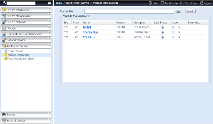Click the Module Installation box icon
Screen dimensions: 213x124
click(6, 55)
